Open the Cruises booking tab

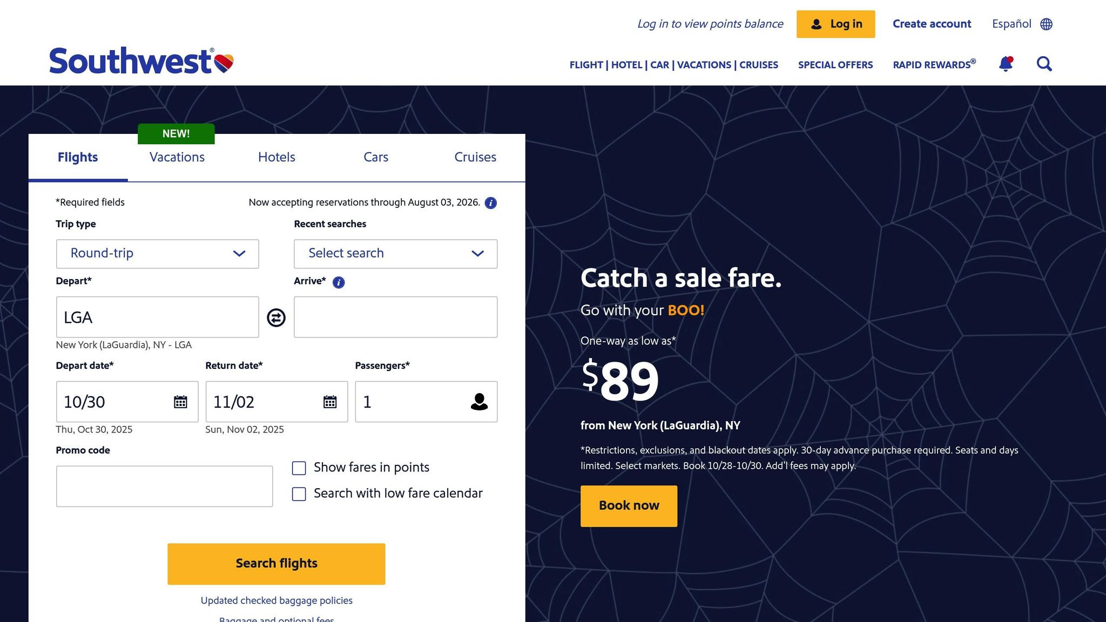[475, 157]
